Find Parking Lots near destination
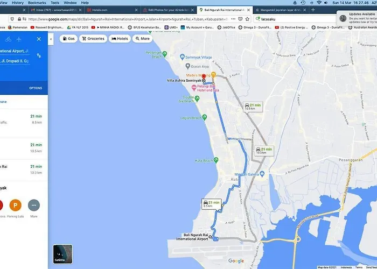The height and width of the screenshot is (269, 377). [x=16, y=208]
